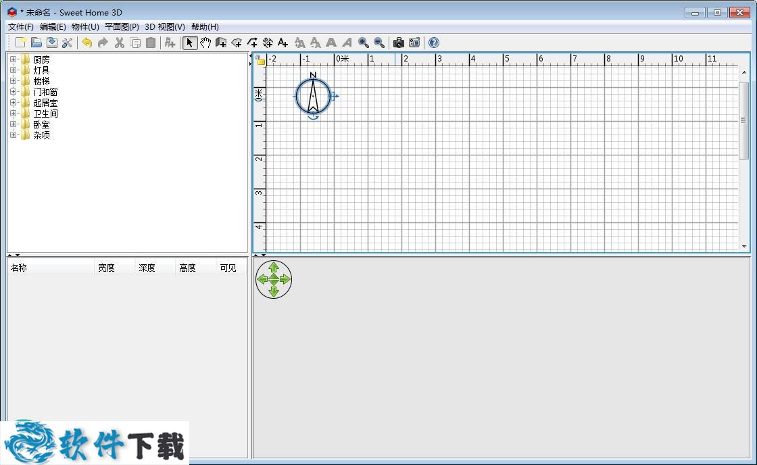Choose the Create polylines tool
This screenshot has width=757, height=465.
click(252, 43)
